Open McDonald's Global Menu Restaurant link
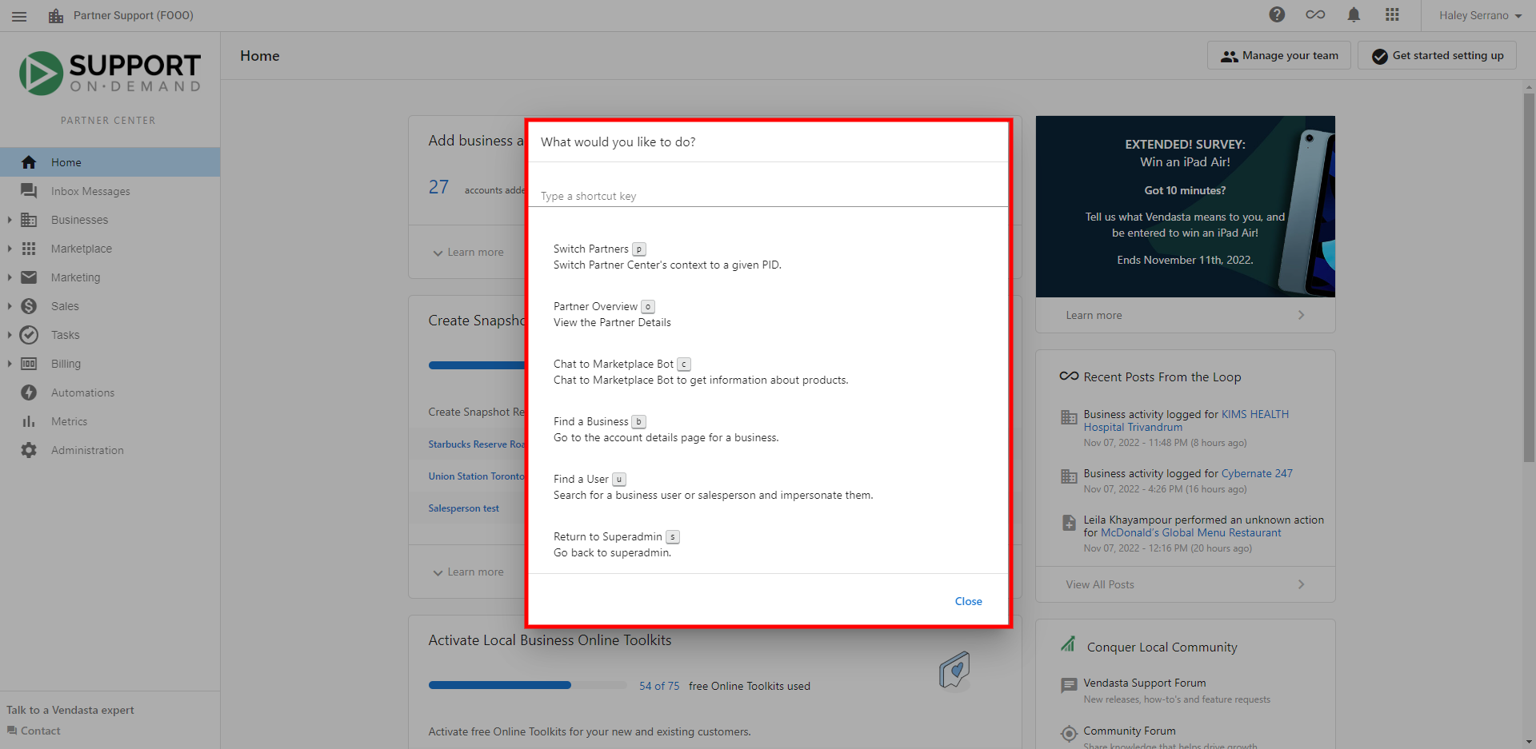Screen dimensions: 1536x749 point(1190,532)
